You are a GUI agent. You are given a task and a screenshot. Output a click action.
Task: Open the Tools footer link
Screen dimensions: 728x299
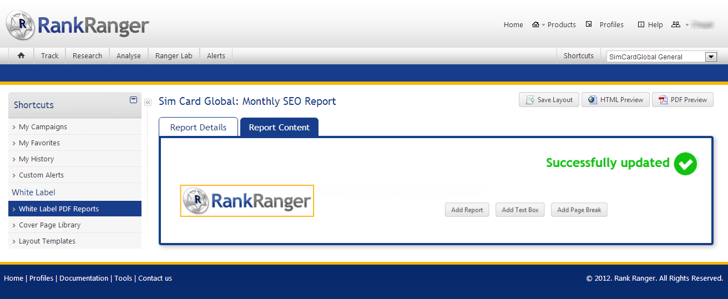coord(123,278)
